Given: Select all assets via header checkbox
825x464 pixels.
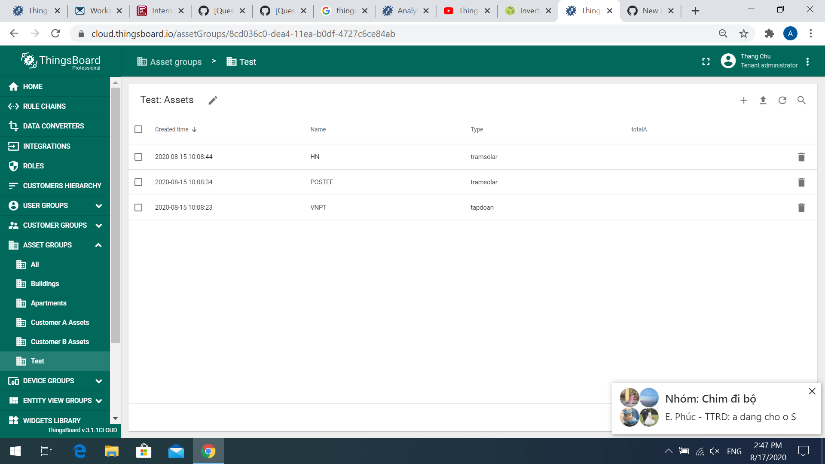Looking at the screenshot, I should point(138,129).
